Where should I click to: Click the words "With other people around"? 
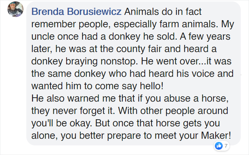click(x=173, y=111)
